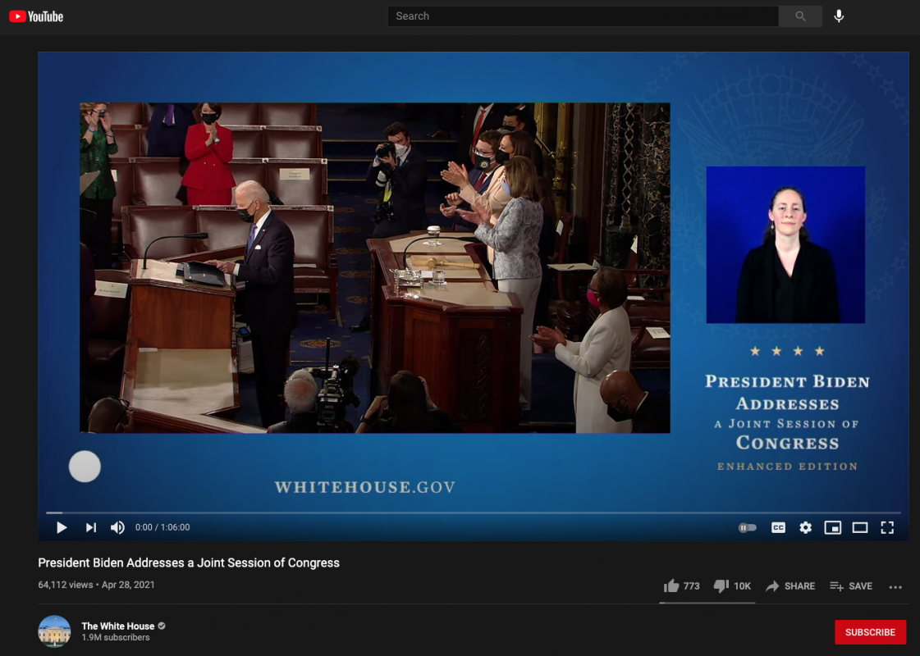The width and height of the screenshot is (920, 656).
Task: Enter full screen mode
Action: pyautogui.click(x=887, y=527)
